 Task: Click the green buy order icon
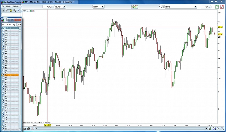tap(217, 7)
